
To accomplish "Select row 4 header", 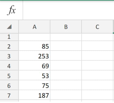I will [x=9, y=65].
